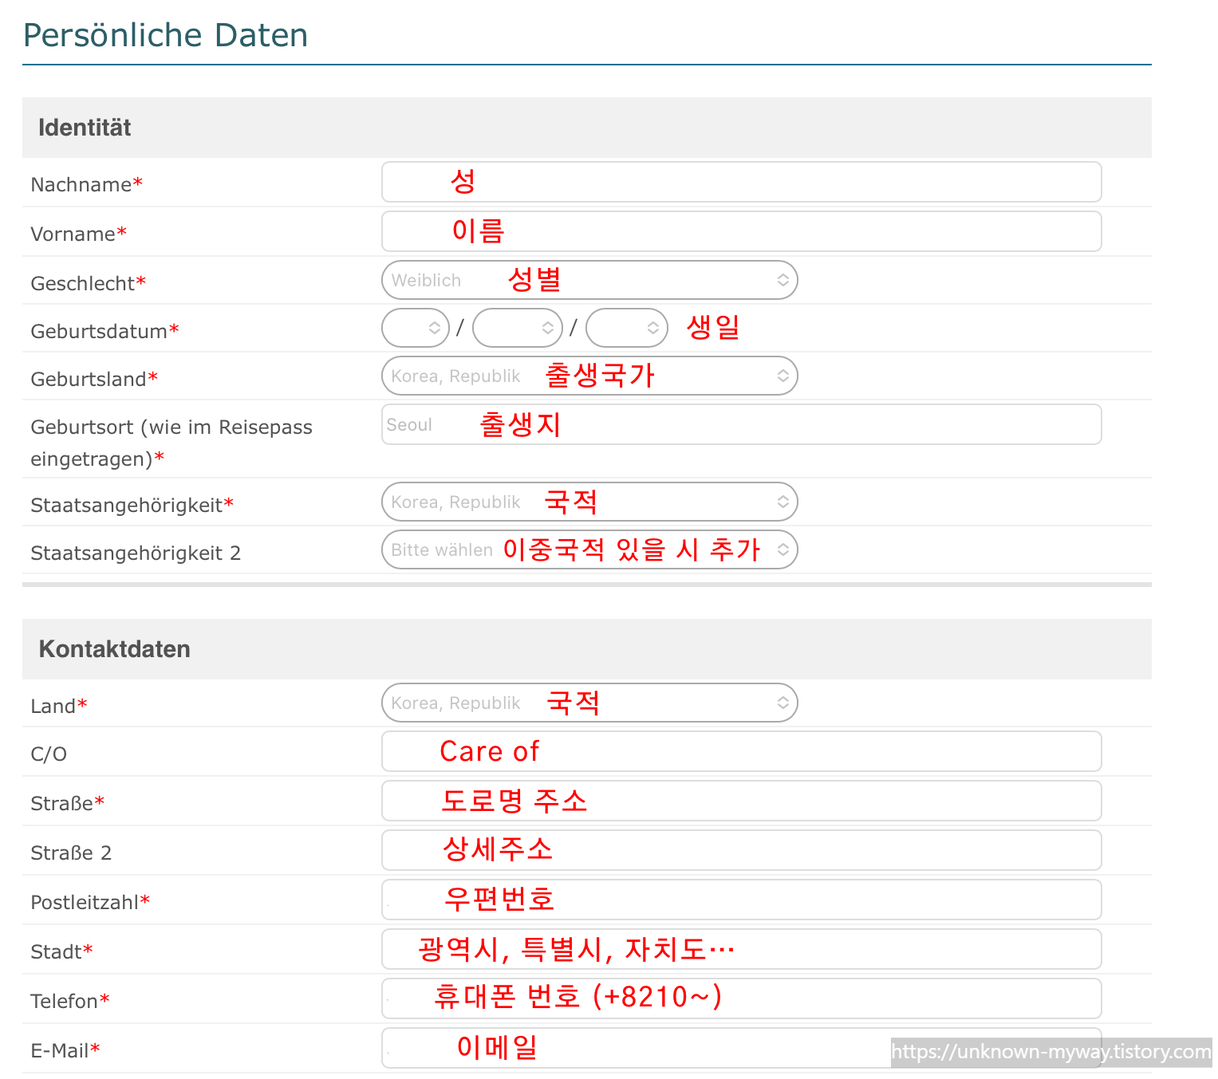Click the 'Geburtsort (wie im Reisepass eingetragen)' label
This screenshot has width=1218, height=1079.
(x=171, y=443)
